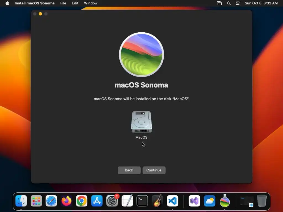Open Stage Manager from the menu bar
Image resolution: width=283 pixels, height=212 pixels.
[x=219, y=3]
